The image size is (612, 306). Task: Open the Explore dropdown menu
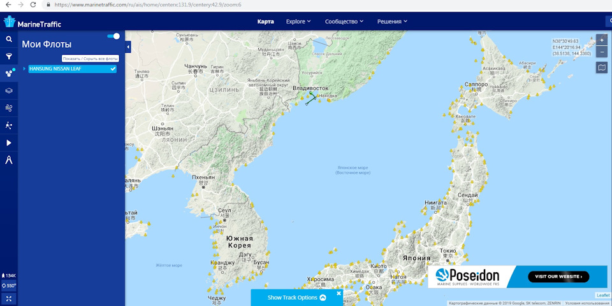tap(298, 22)
